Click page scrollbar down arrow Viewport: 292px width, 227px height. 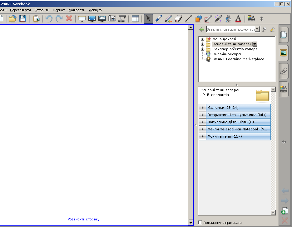tap(191, 223)
